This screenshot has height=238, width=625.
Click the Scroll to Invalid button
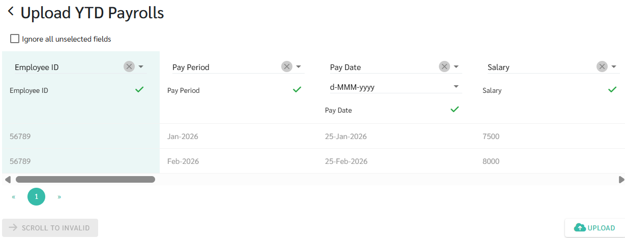pyautogui.click(x=50, y=228)
